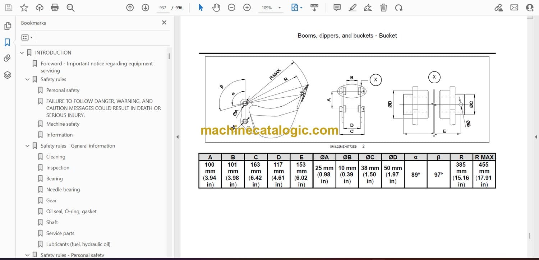Edit the current page number field
The width and height of the screenshot is (539, 260).
click(x=163, y=8)
